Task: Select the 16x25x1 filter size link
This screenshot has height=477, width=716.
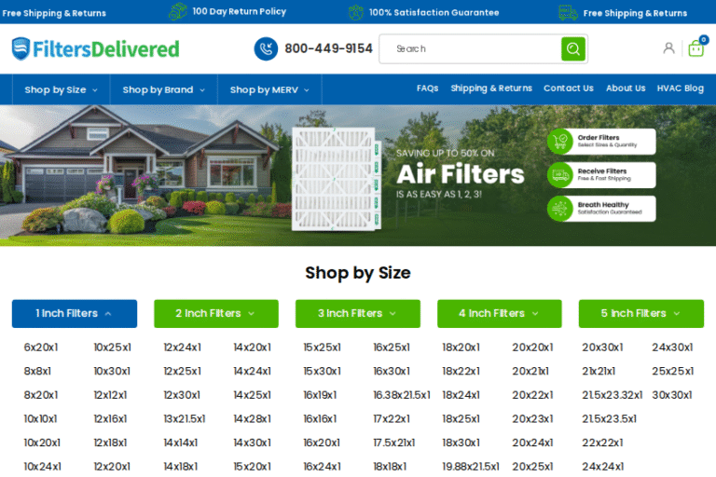Action: pyautogui.click(x=391, y=348)
